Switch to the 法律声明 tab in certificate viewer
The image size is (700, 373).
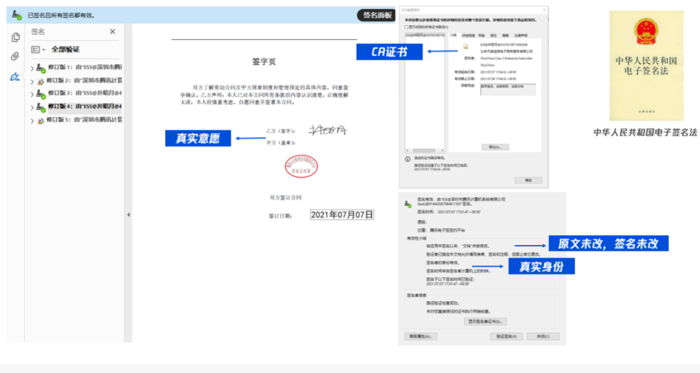click(x=521, y=35)
